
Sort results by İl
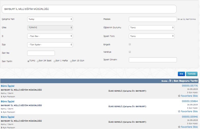coord(170,81)
